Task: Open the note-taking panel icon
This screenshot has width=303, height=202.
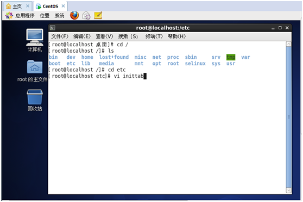Action: coord(98,15)
